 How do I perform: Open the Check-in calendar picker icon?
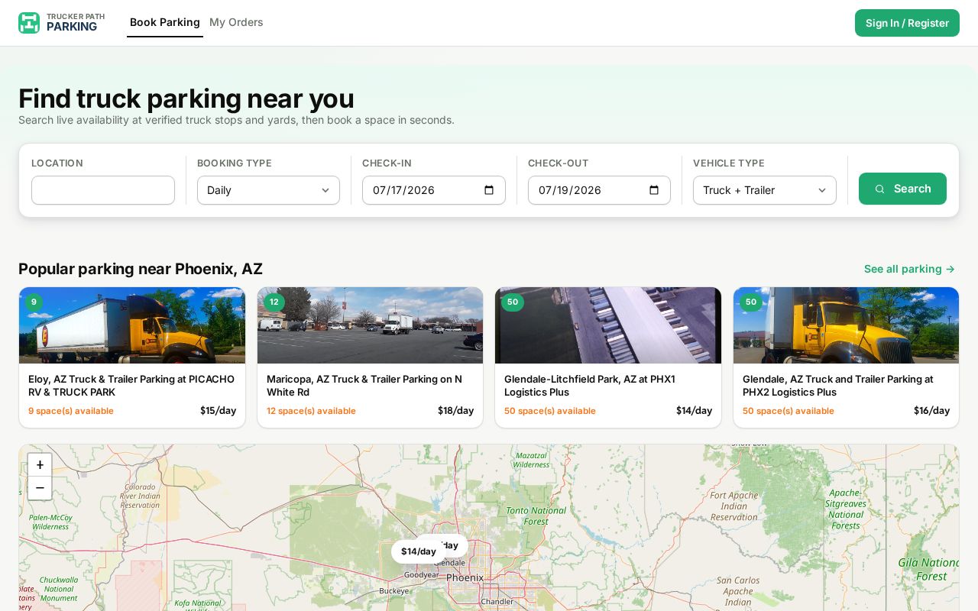(489, 190)
